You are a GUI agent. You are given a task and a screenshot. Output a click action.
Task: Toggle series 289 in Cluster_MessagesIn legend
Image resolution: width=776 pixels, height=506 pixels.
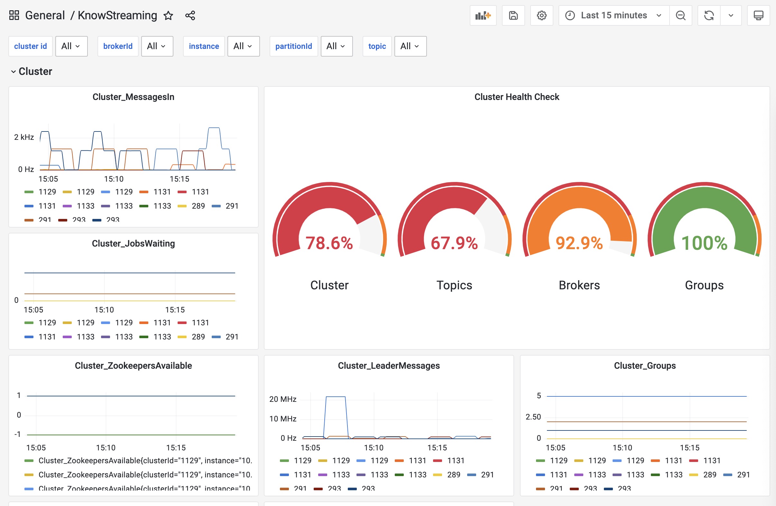point(198,206)
